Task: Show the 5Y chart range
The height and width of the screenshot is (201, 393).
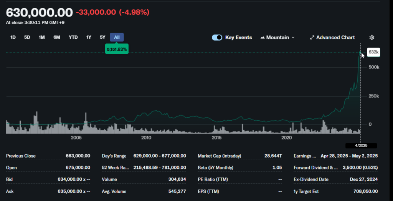Action: coord(102,37)
